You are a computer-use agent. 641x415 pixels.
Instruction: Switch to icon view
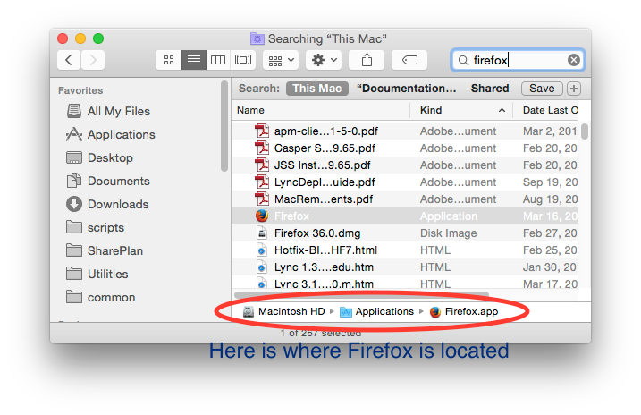pos(169,60)
